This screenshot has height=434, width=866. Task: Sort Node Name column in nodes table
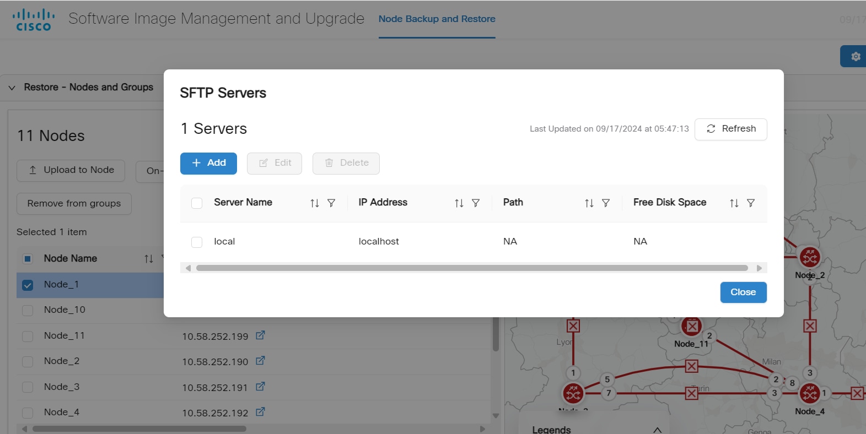149,258
